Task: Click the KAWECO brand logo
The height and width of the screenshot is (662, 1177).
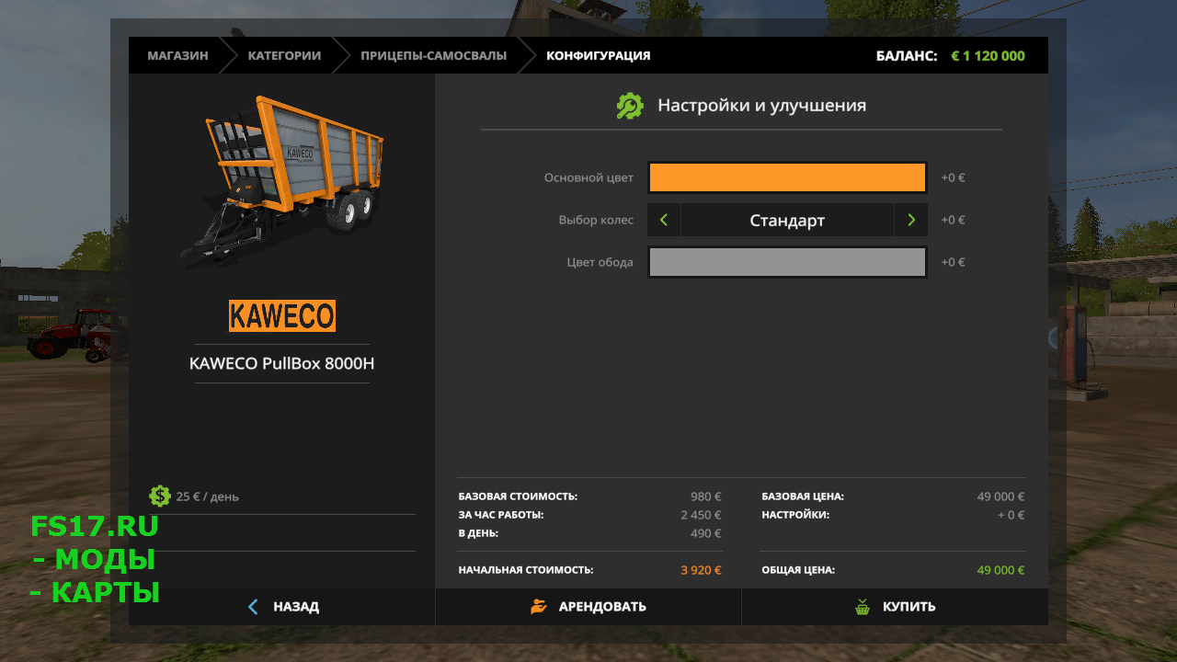Action: (282, 315)
